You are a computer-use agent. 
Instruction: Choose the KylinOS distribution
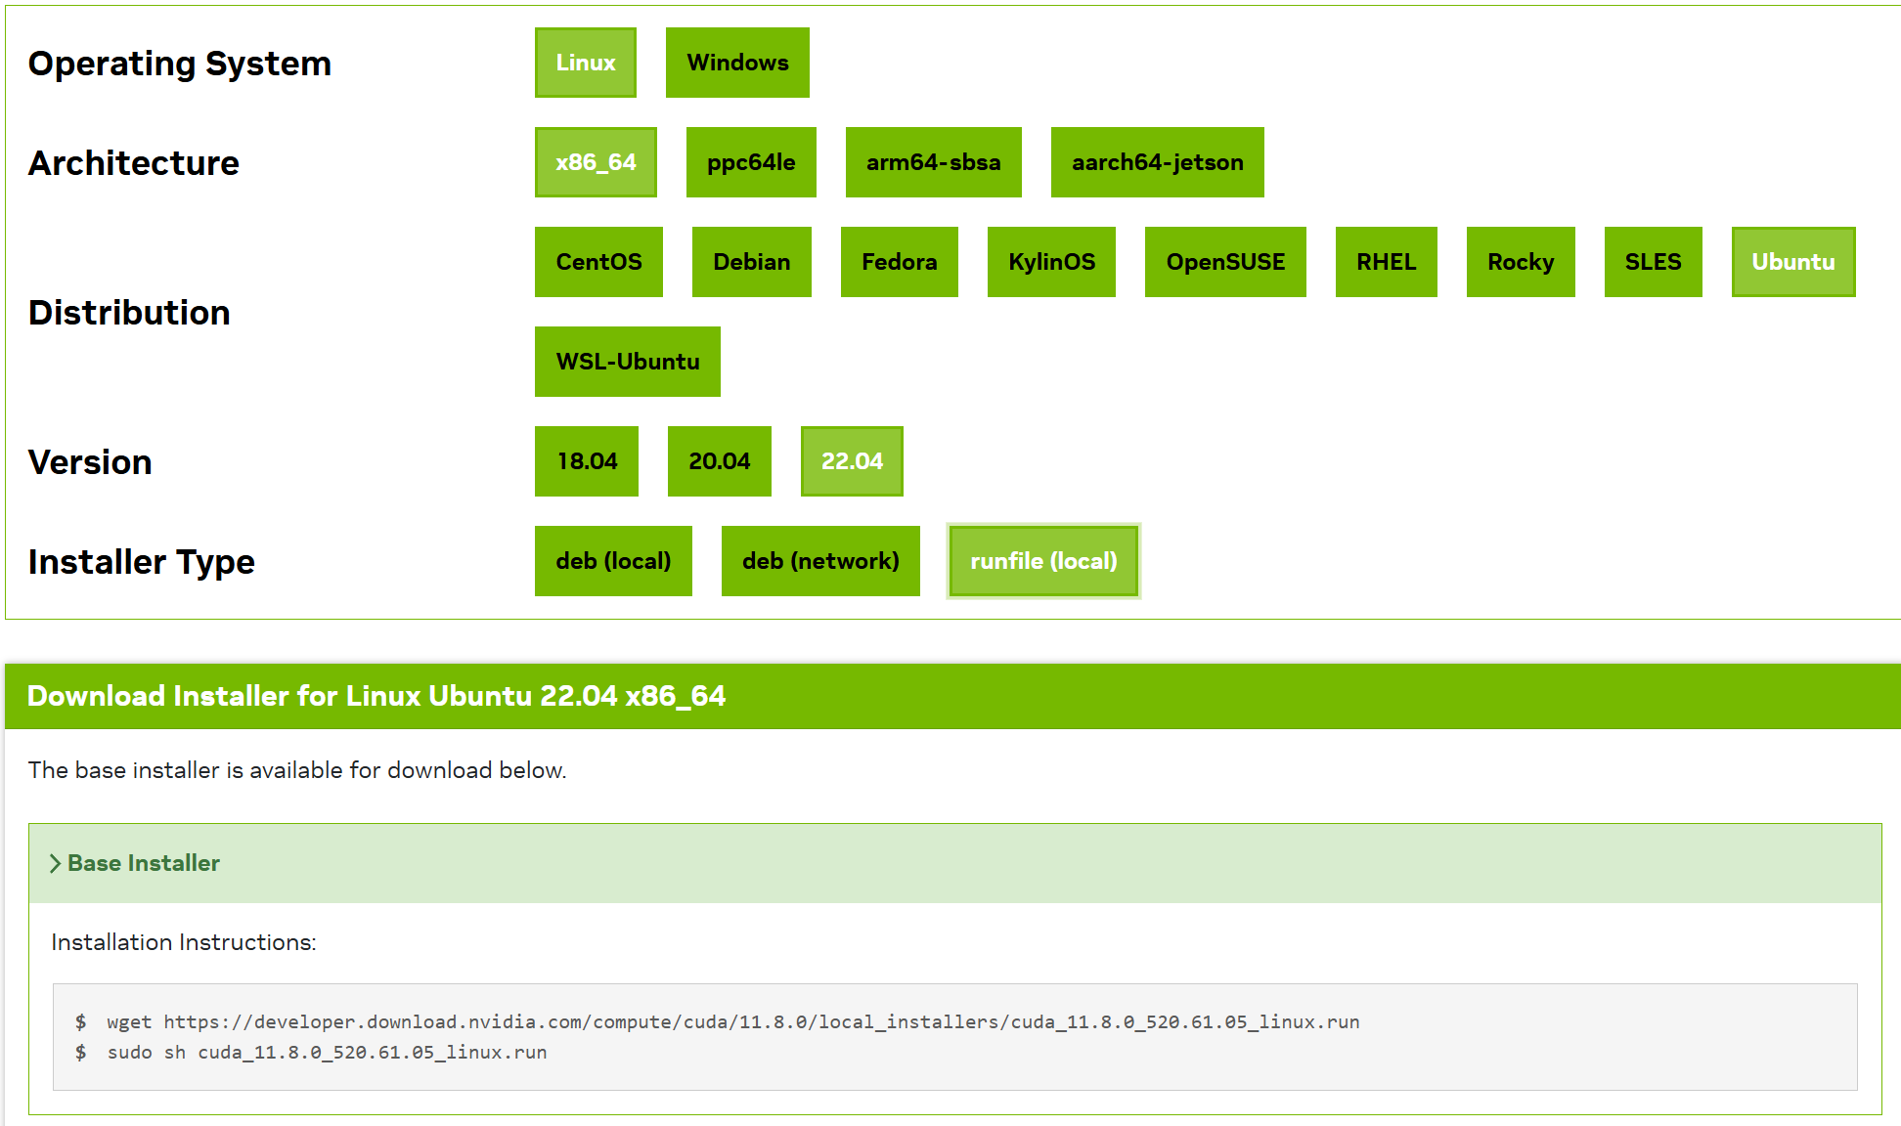pos(1051,262)
